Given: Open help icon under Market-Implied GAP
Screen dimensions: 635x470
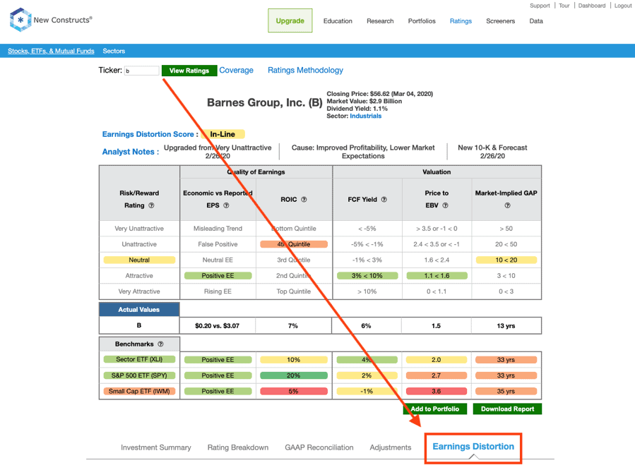Looking at the screenshot, I should pos(507,205).
